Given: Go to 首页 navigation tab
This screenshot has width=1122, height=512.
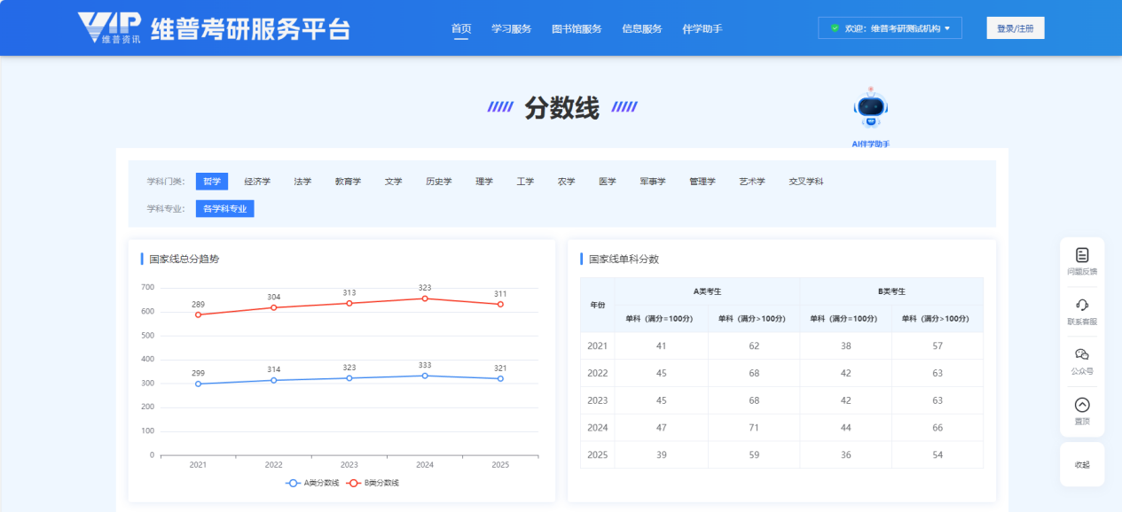Looking at the screenshot, I should [x=461, y=28].
